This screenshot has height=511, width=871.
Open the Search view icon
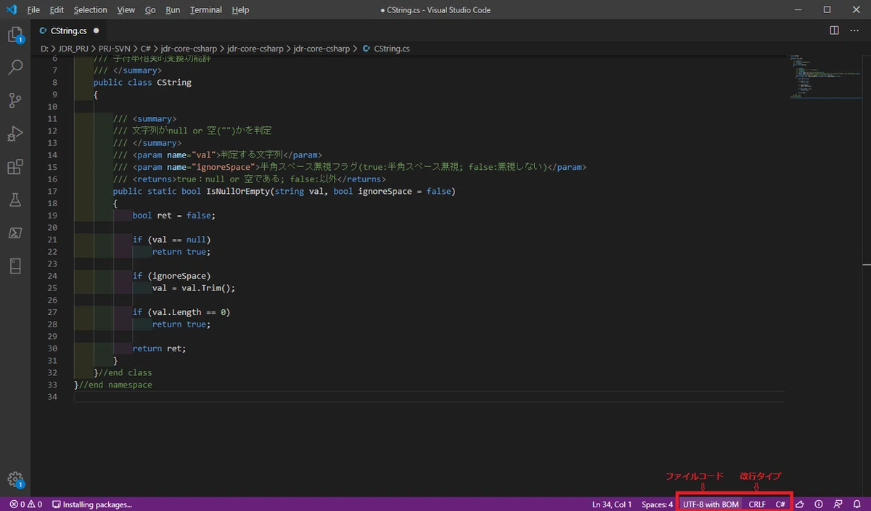click(15, 68)
